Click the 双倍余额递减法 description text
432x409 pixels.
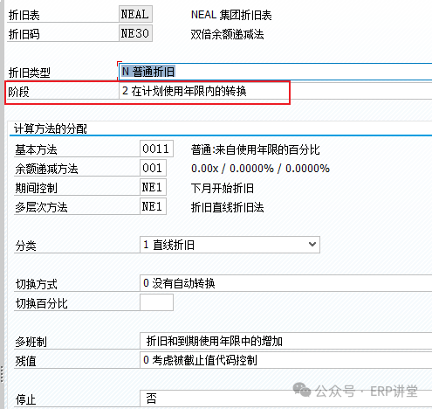click(x=227, y=34)
